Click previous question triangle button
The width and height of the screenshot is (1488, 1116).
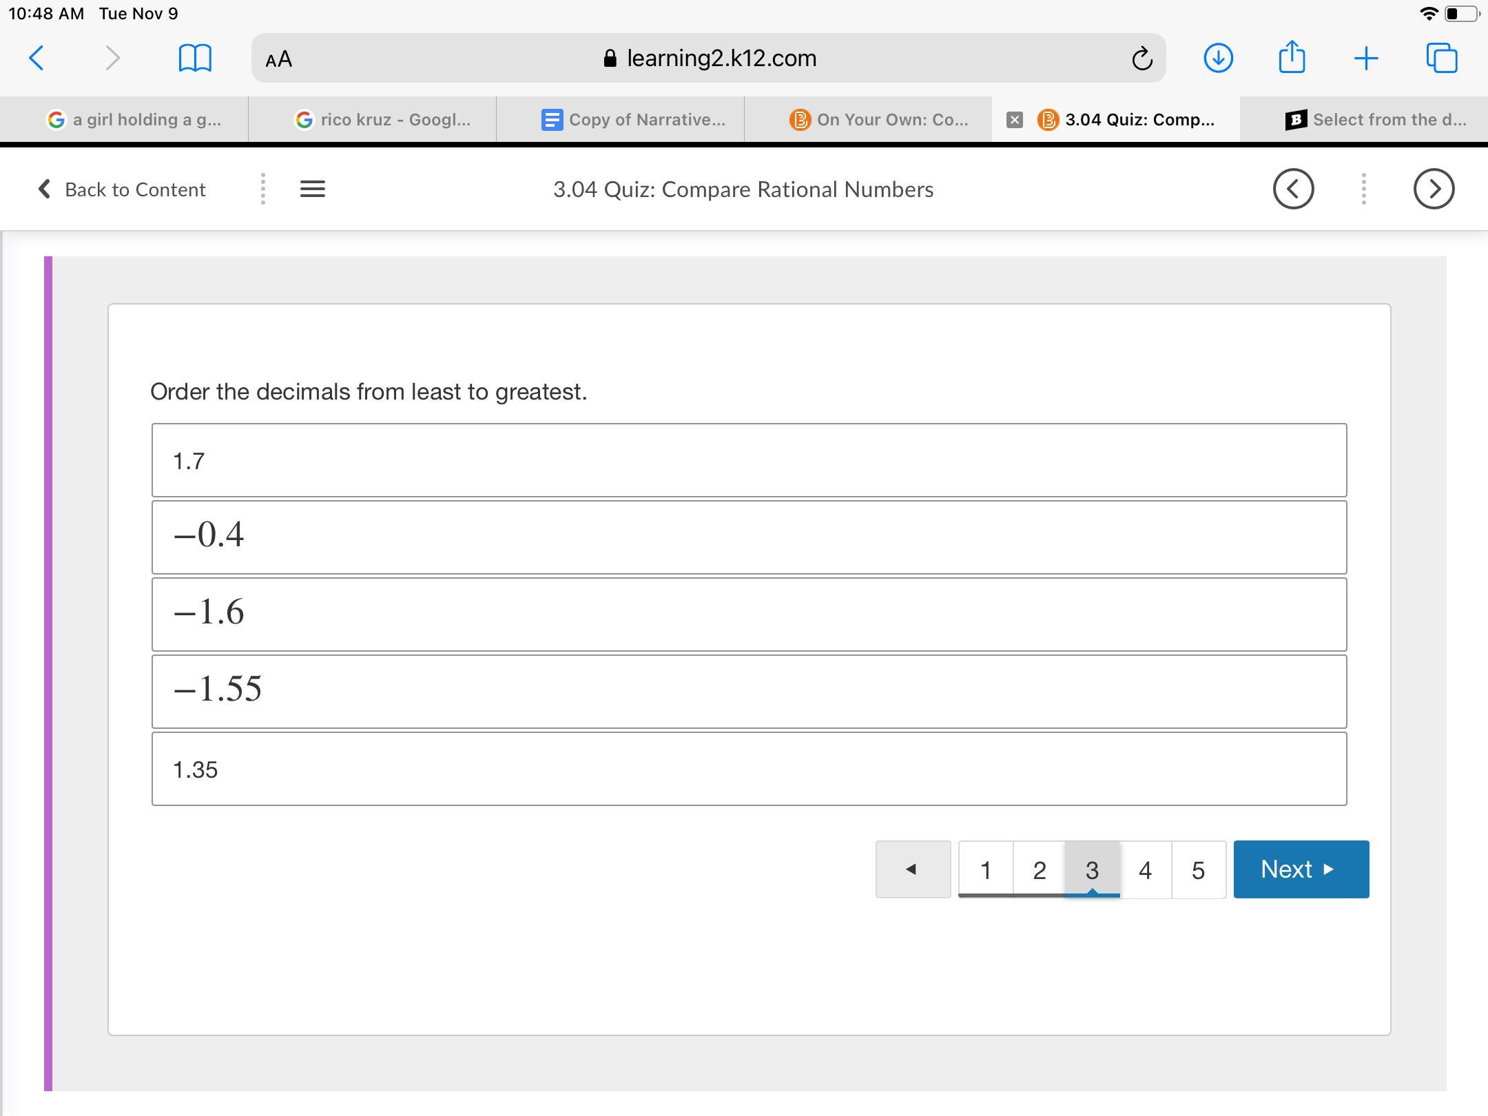click(912, 869)
